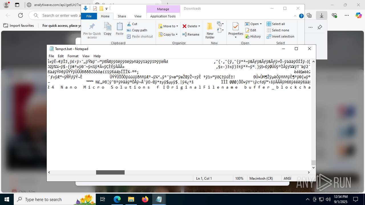Click Notepad vertical scrollbar up arrow
Image resolution: width=365 pixels, height=205 pixels.
tap(313, 61)
